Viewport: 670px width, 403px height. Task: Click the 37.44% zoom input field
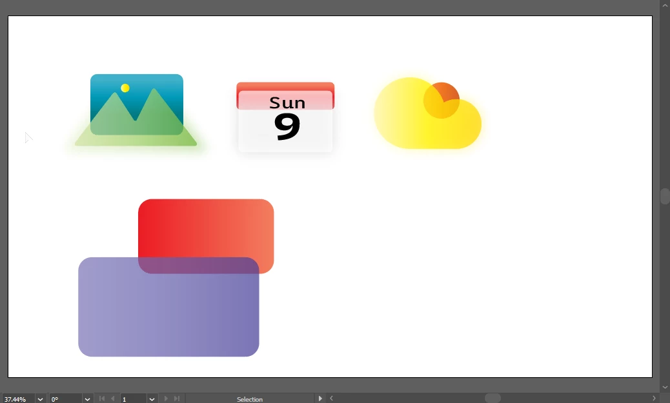tap(16, 399)
